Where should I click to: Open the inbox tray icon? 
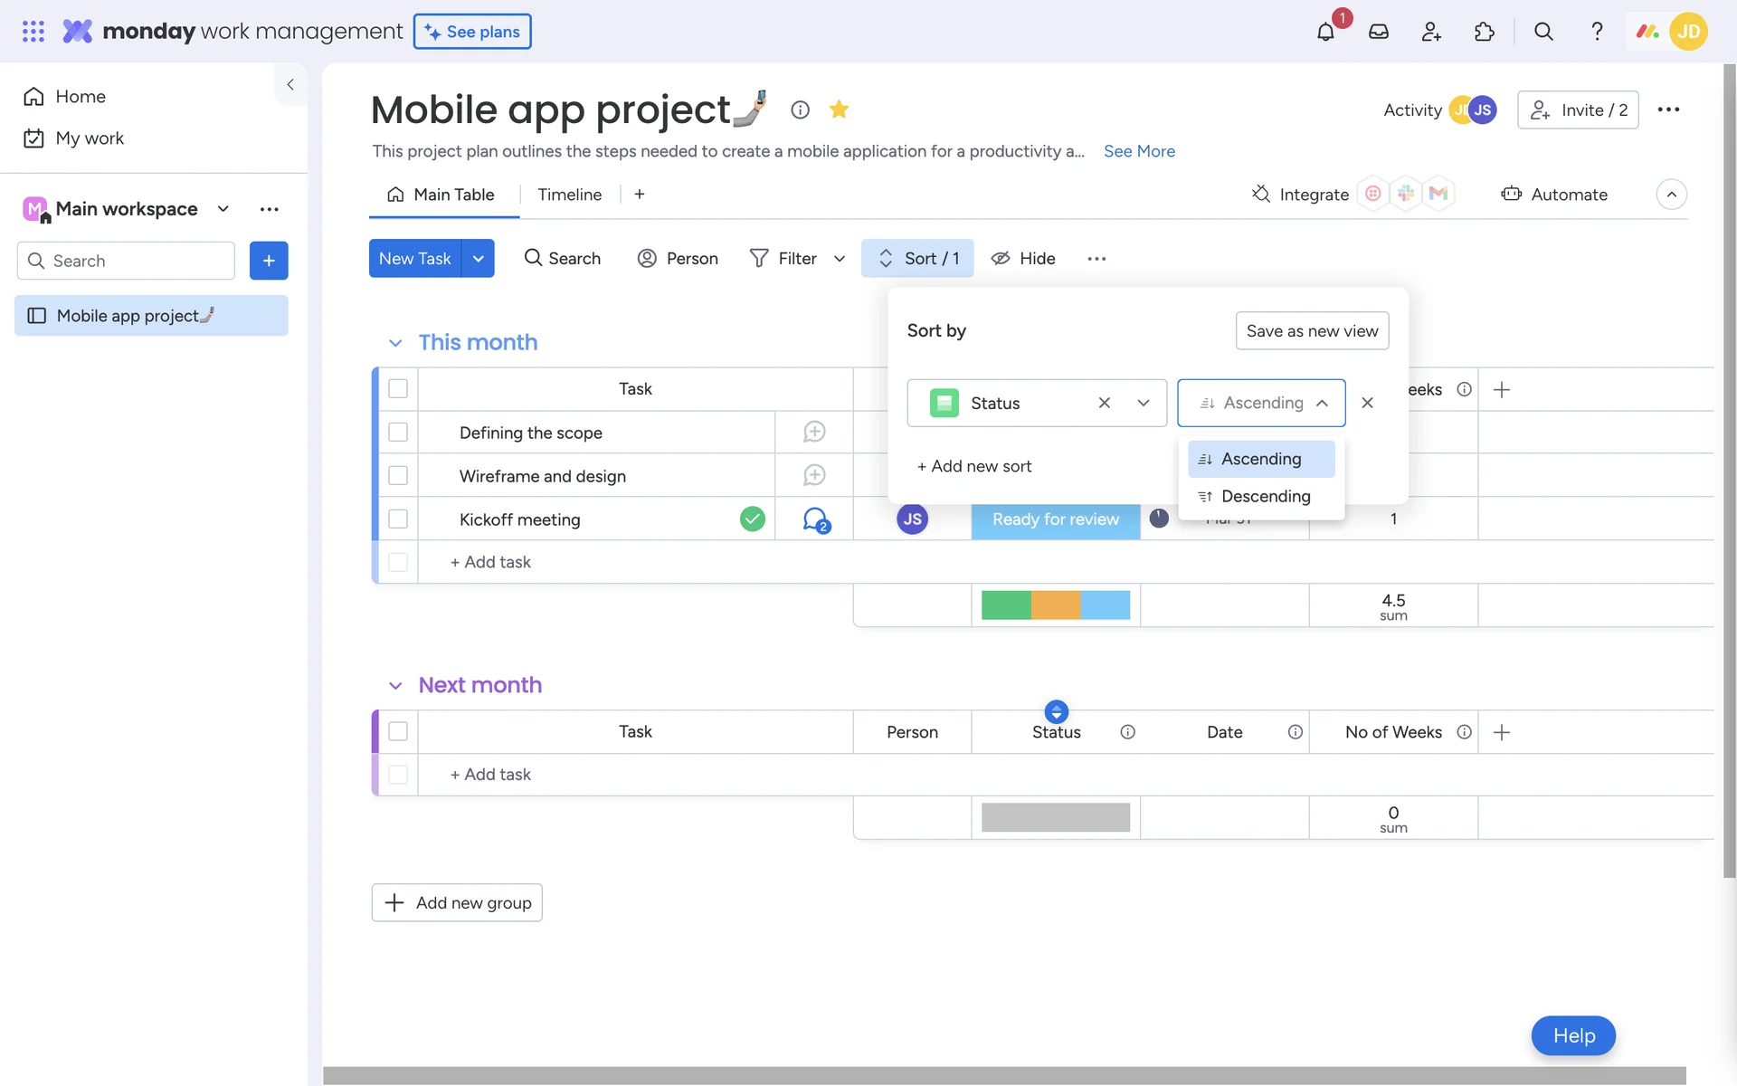tap(1378, 32)
